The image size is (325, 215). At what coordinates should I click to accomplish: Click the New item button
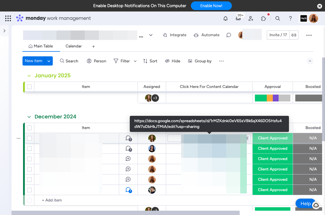[33, 61]
